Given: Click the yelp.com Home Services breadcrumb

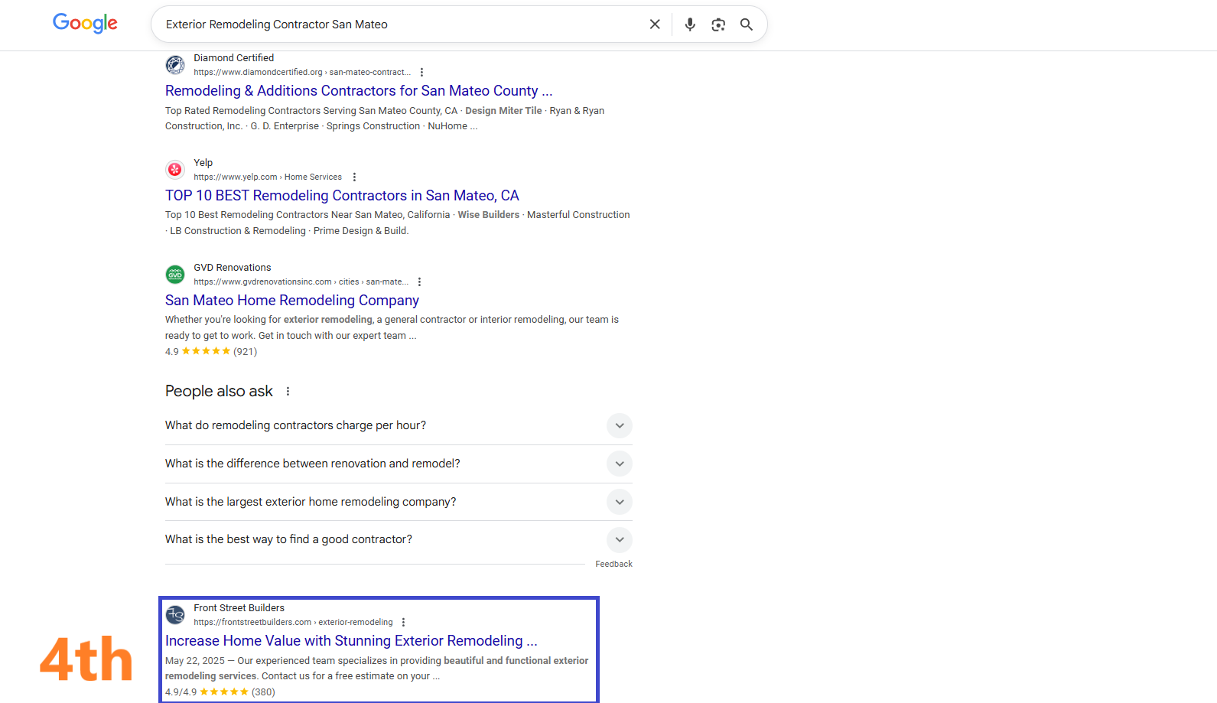Looking at the screenshot, I should click(268, 177).
